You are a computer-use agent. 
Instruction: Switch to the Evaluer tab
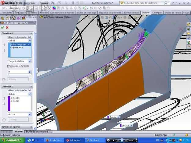[145, 13]
